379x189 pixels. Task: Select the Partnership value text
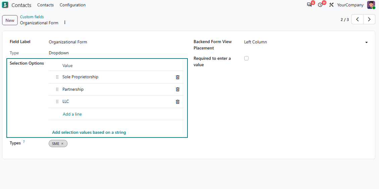point(73,89)
